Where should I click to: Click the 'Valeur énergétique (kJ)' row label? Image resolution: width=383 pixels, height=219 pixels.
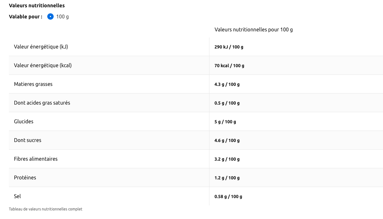tap(41, 47)
